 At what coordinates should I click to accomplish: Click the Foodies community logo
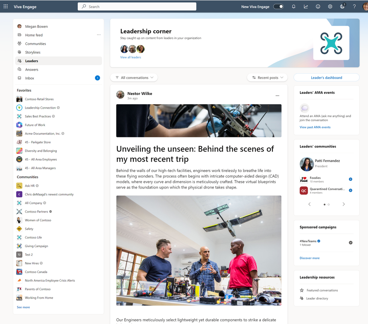coord(304,179)
